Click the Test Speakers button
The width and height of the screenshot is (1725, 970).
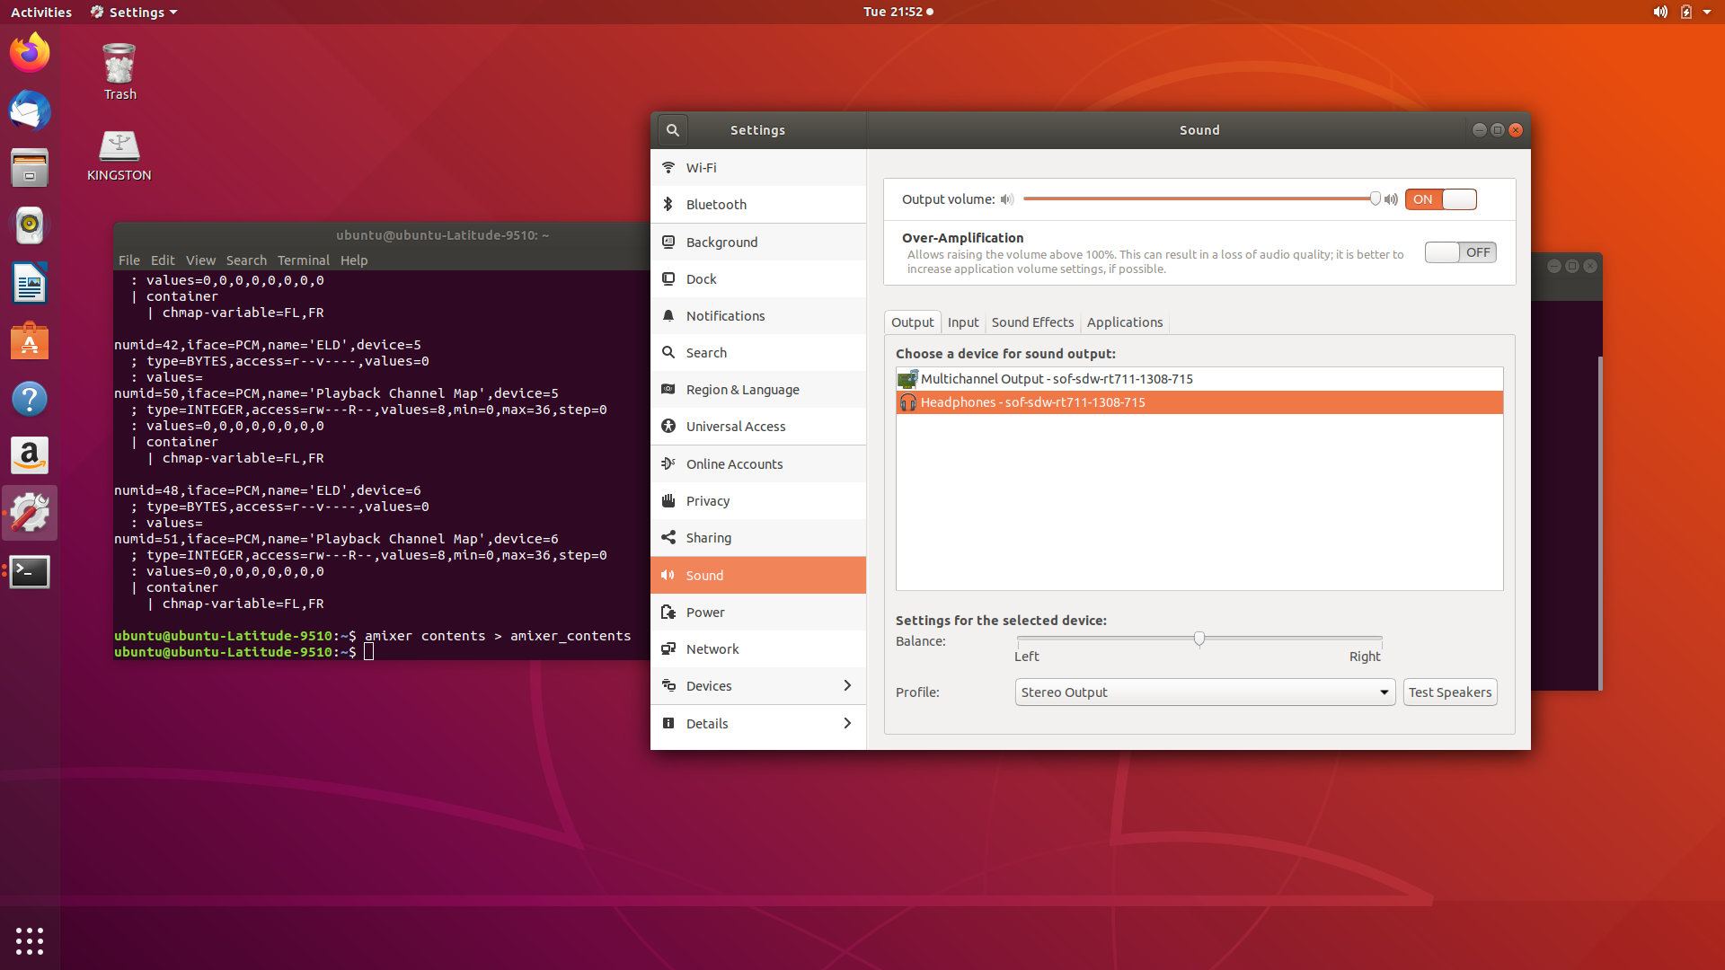[1450, 692]
